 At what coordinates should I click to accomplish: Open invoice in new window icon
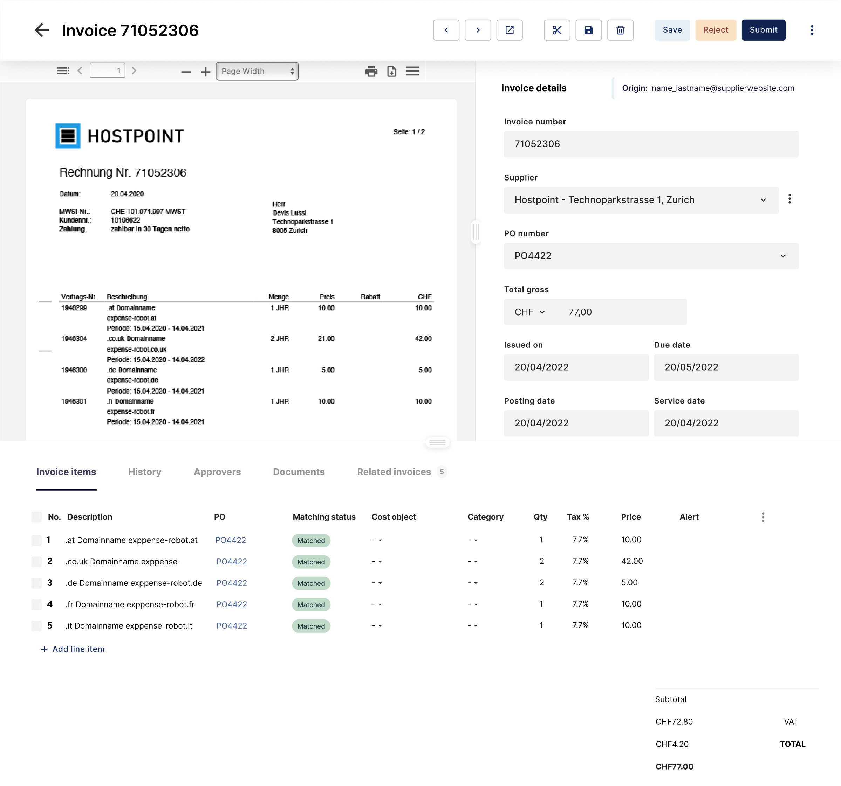[x=510, y=30]
